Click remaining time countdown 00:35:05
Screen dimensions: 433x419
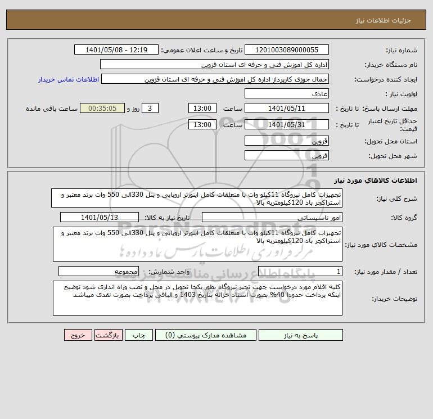pos(102,109)
